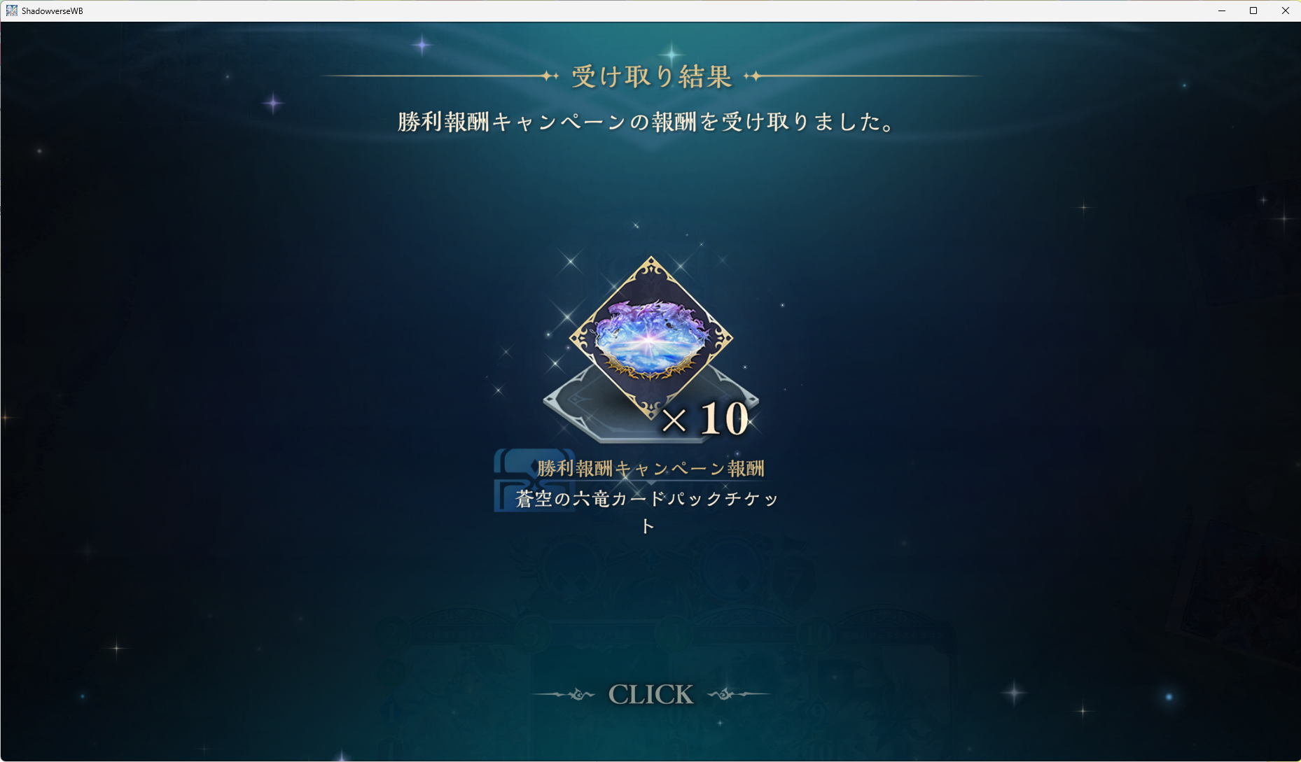Click the bright sparkle star near the bottom right
The image size is (1301, 762).
tap(1014, 693)
